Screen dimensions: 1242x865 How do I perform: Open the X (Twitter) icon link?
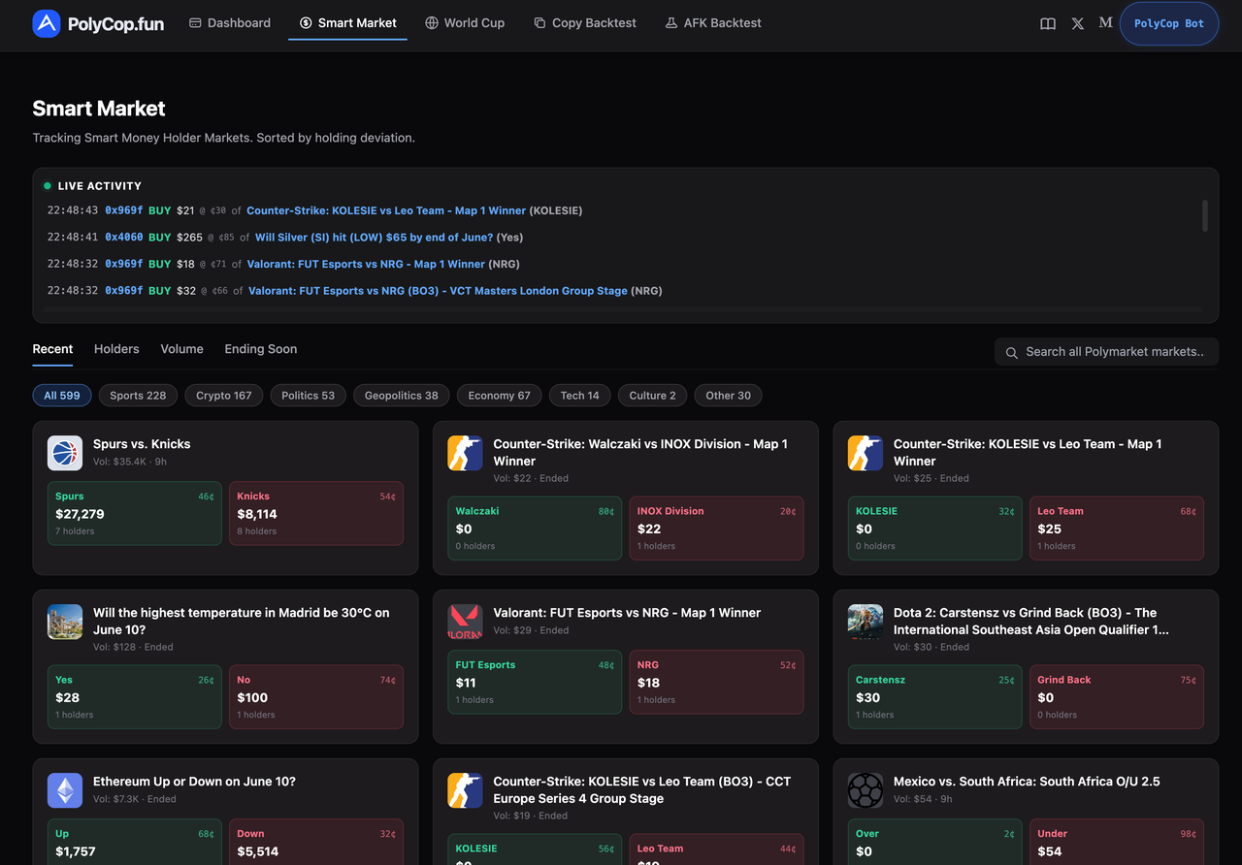1078,23
